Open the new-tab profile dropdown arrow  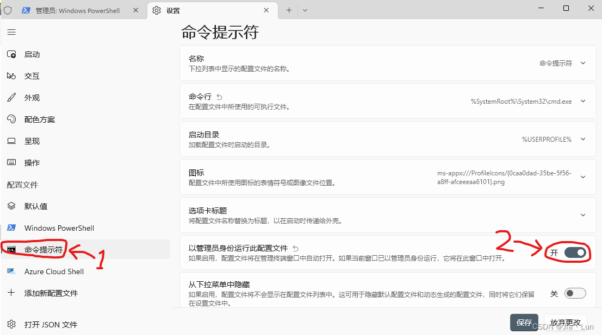coord(305,10)
